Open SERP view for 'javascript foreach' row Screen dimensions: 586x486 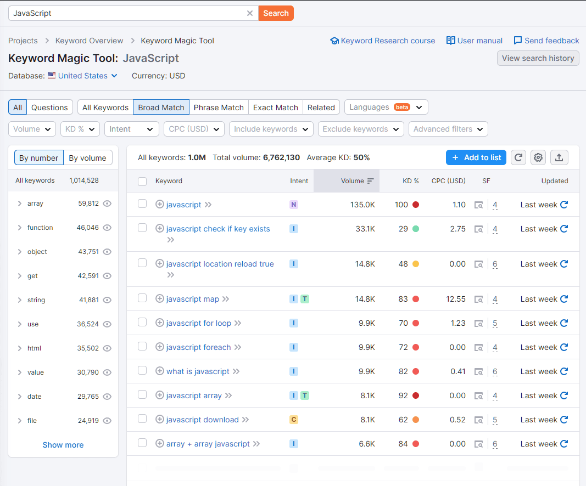[478, 348]
